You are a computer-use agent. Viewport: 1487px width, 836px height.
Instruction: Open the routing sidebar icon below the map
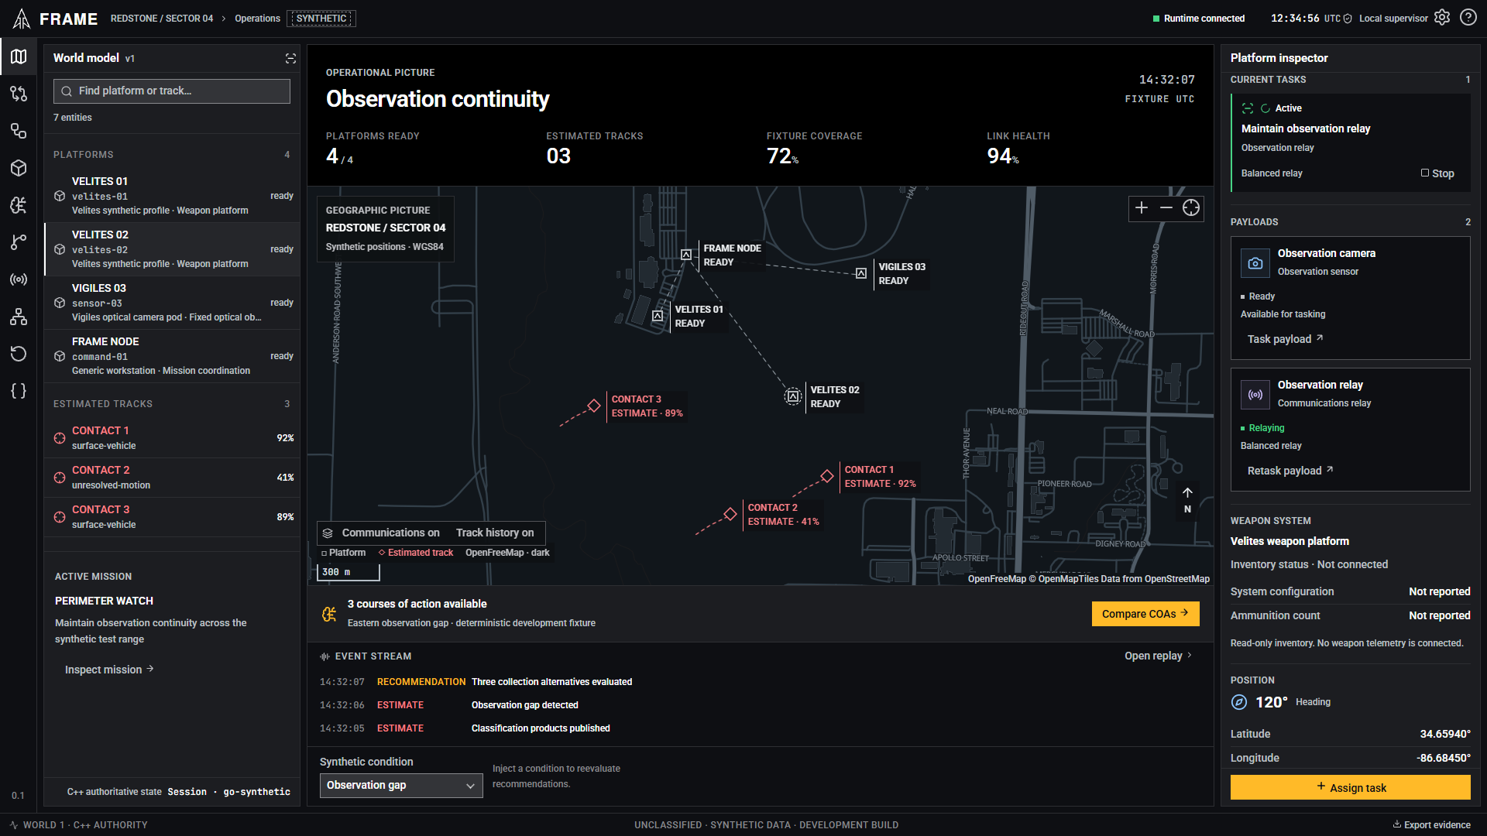(19, 94)
